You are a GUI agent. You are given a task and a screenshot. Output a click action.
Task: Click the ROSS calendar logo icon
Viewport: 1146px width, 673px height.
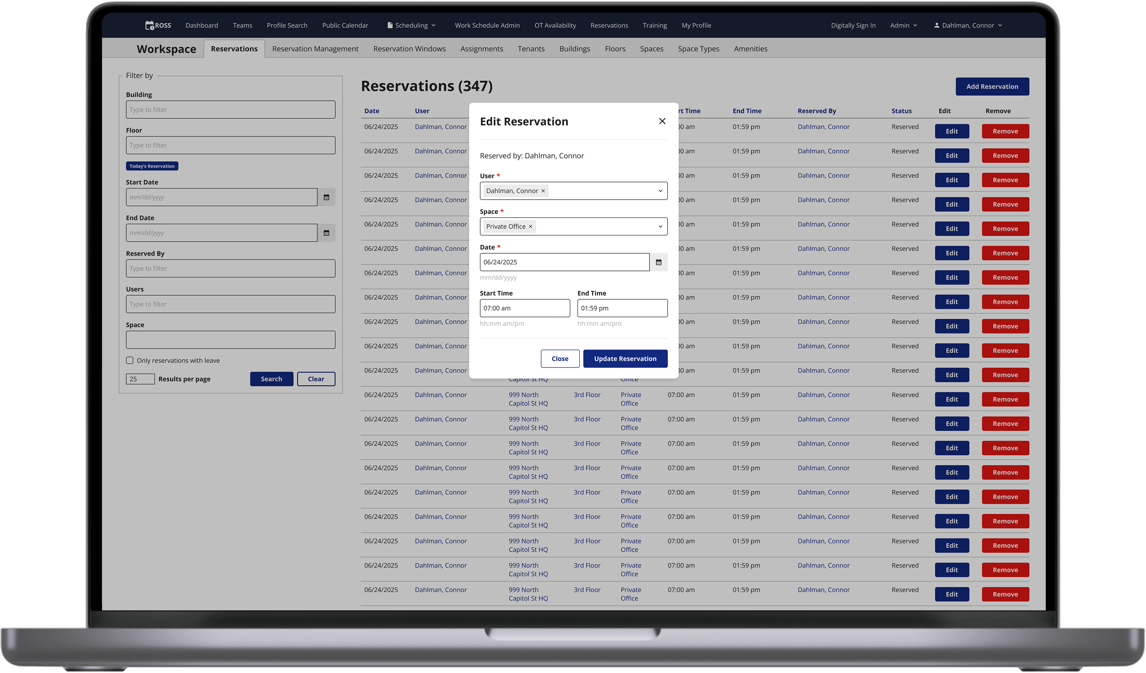click(150, 26)
